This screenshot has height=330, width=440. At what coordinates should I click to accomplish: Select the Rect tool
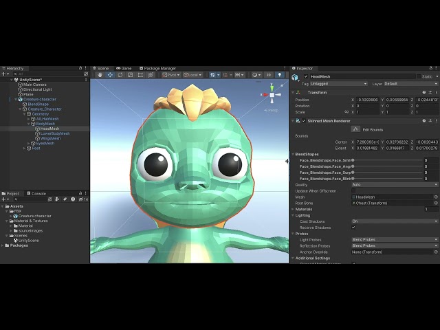point(140,75)
